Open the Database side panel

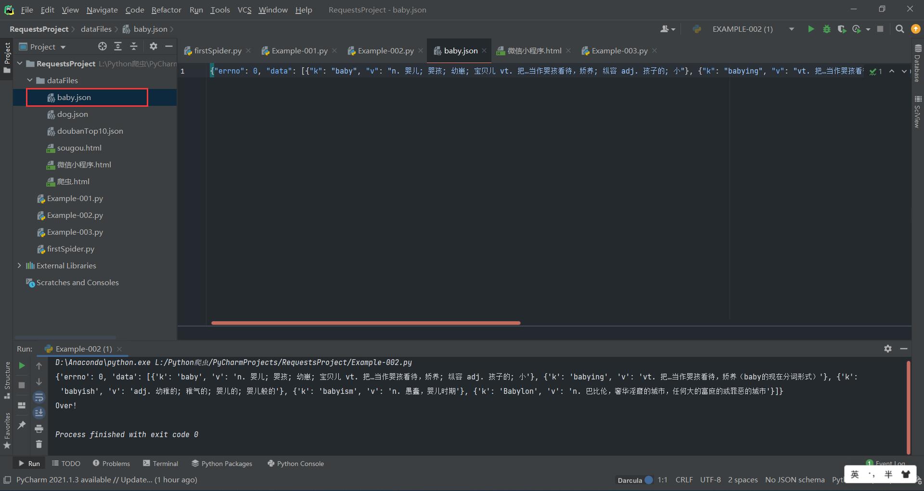917,63
